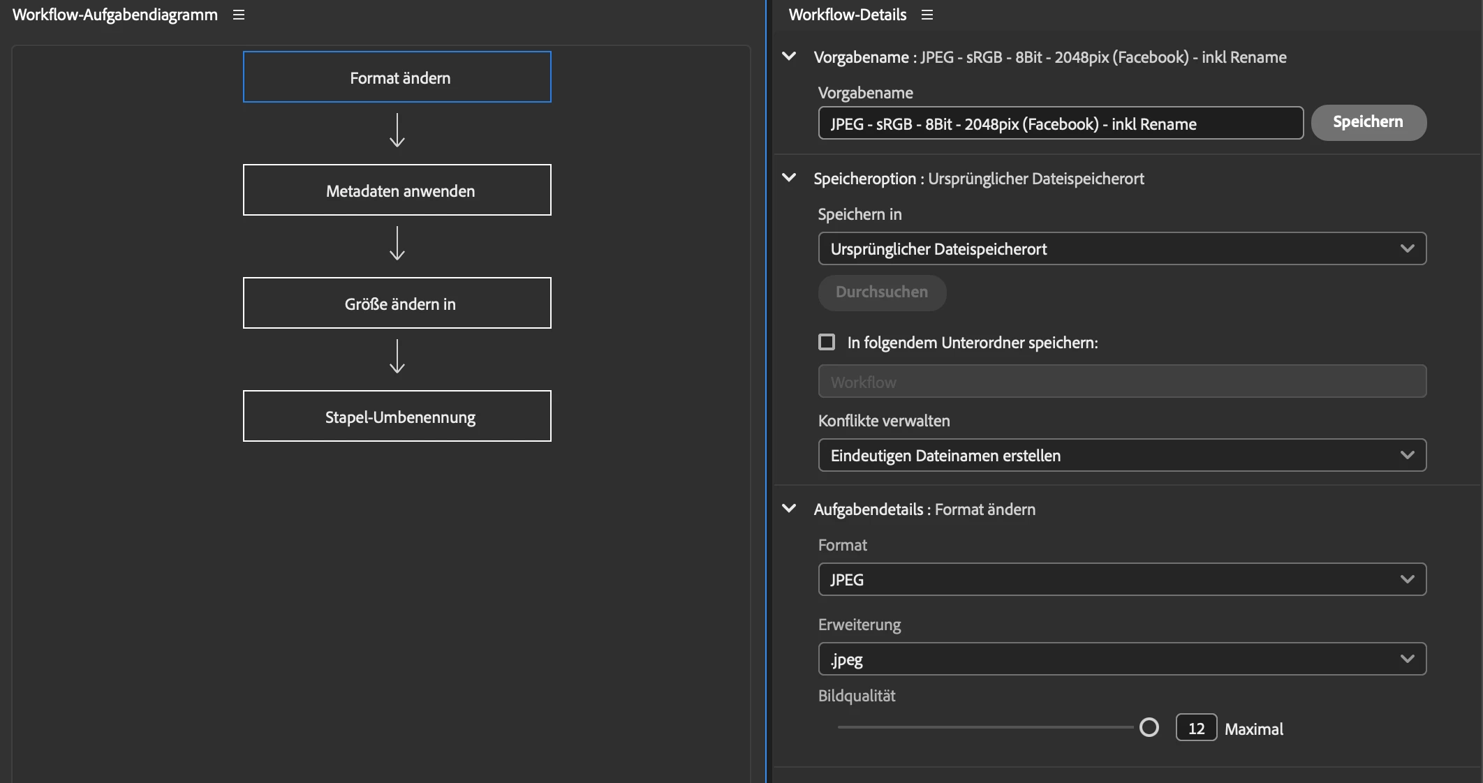This screenshot has width=1483, height=783.
Task: Open the Format JPEG dropdown
Action: click(x=1121, y=580)
